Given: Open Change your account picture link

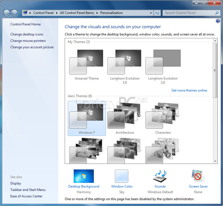Looking at the screenshot, I should (x=32, y=47).
